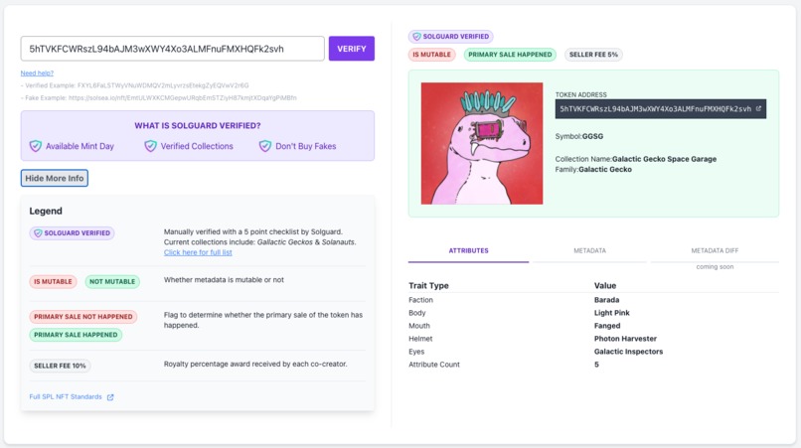Image resolution: width=801 pixels, height=448 pixels.
Task: Click the IS MUTABLE badge in Legend
Action: pos(53,281)
